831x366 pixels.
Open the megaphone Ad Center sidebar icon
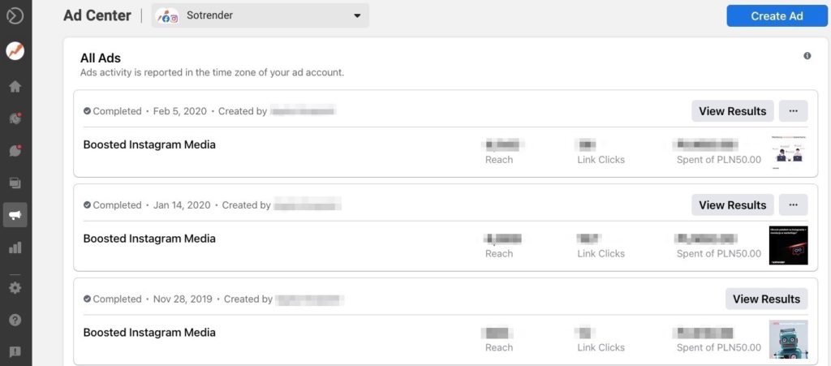[x=15, y=215]
